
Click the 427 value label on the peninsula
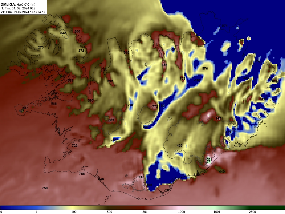[x=21, y=111]
